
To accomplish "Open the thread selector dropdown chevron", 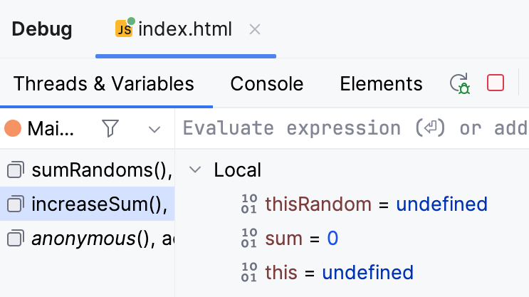I will coord(154,129).
